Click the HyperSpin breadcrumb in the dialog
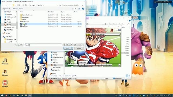Screen dimensions: 173x97 [x=32, y=5]
